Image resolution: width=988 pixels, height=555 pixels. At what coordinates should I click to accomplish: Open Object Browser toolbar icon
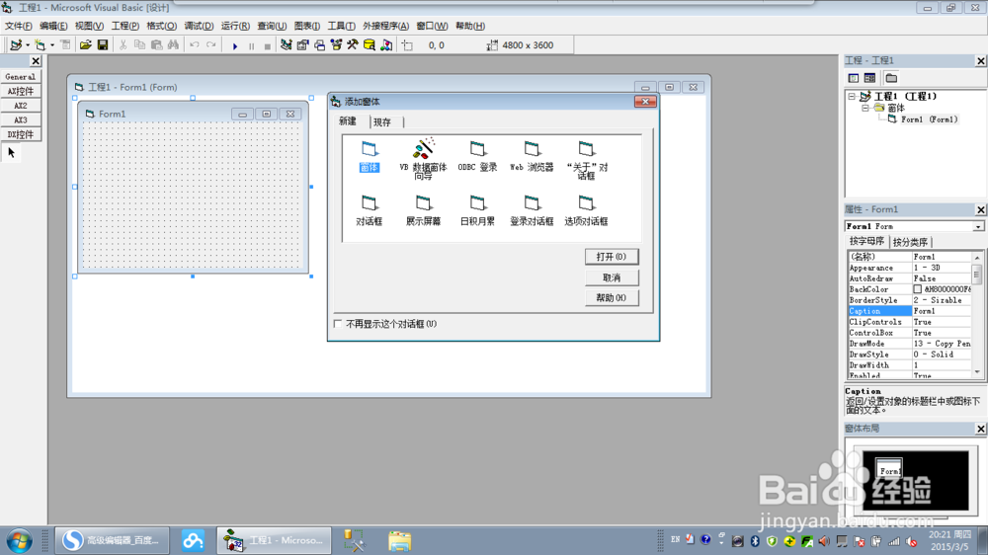coord(336,44)
